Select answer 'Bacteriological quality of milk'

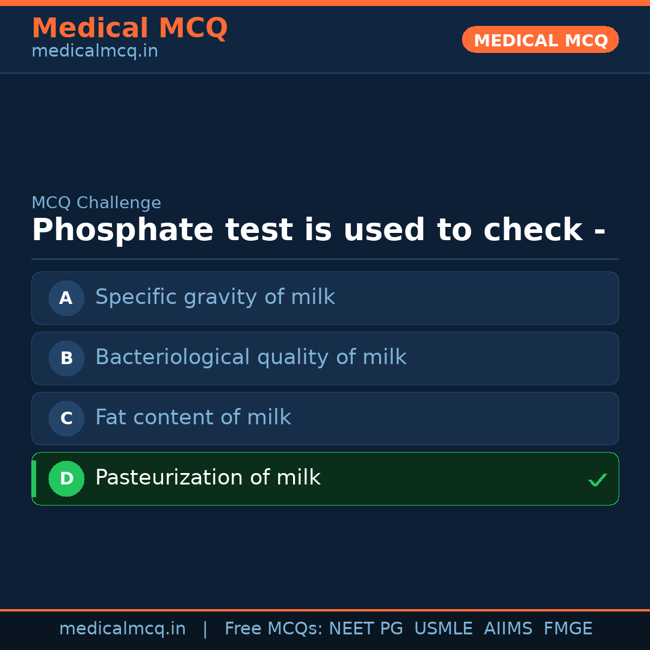[250, 357]
